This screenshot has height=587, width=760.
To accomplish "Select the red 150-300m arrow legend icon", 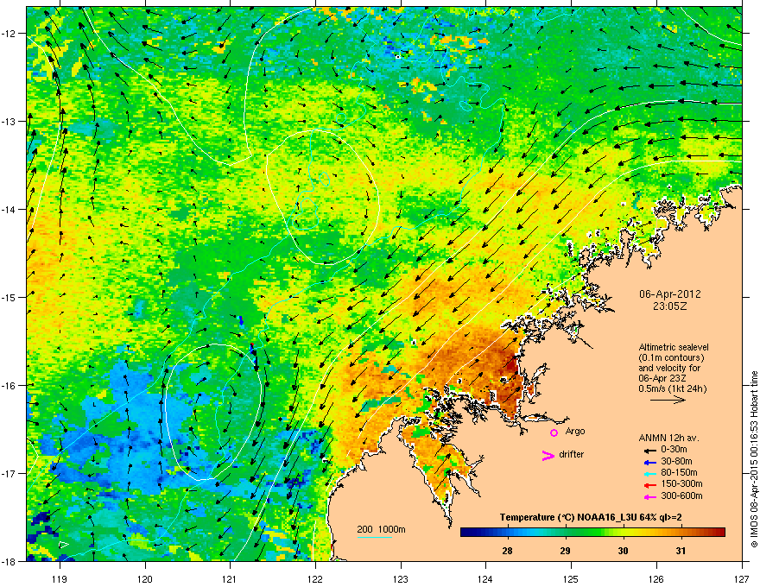I will click(x=649, y=484).
